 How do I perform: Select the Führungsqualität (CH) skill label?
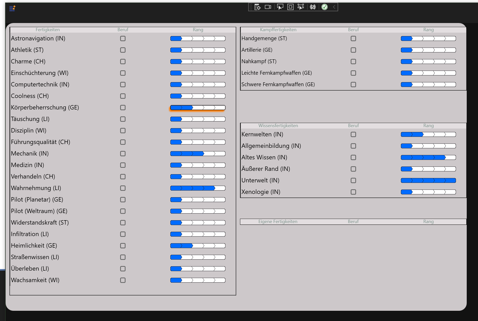click(x=40, y=142)
